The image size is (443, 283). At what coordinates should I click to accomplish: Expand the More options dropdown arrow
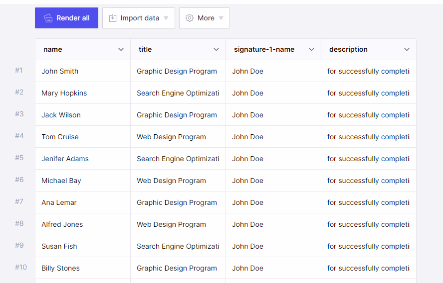[x=221, y=18]
